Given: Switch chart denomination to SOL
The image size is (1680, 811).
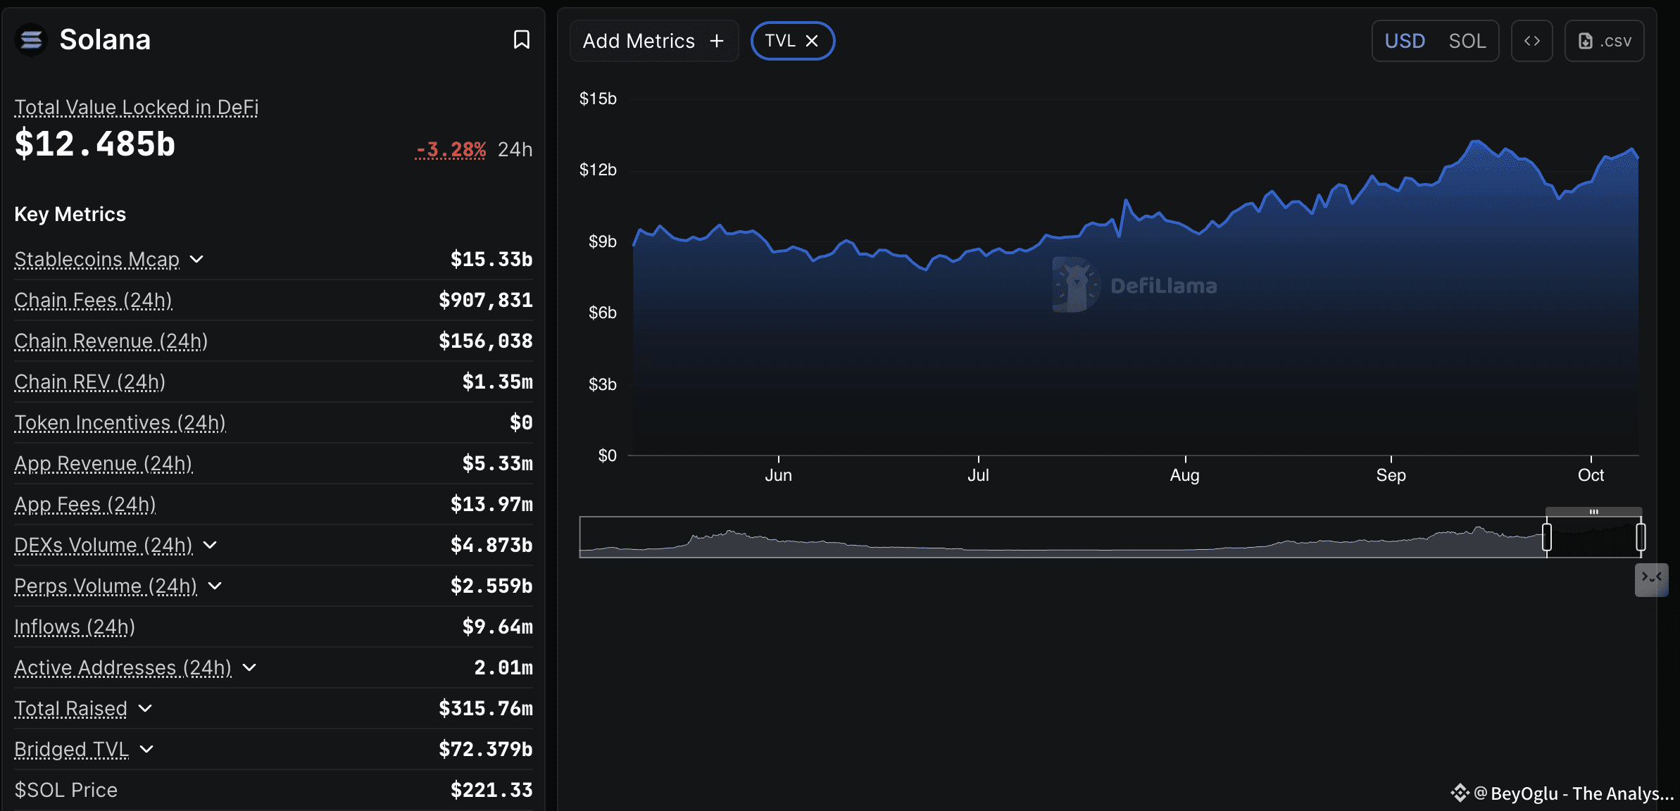Looking at the screenshot, I should [1467, 41].
